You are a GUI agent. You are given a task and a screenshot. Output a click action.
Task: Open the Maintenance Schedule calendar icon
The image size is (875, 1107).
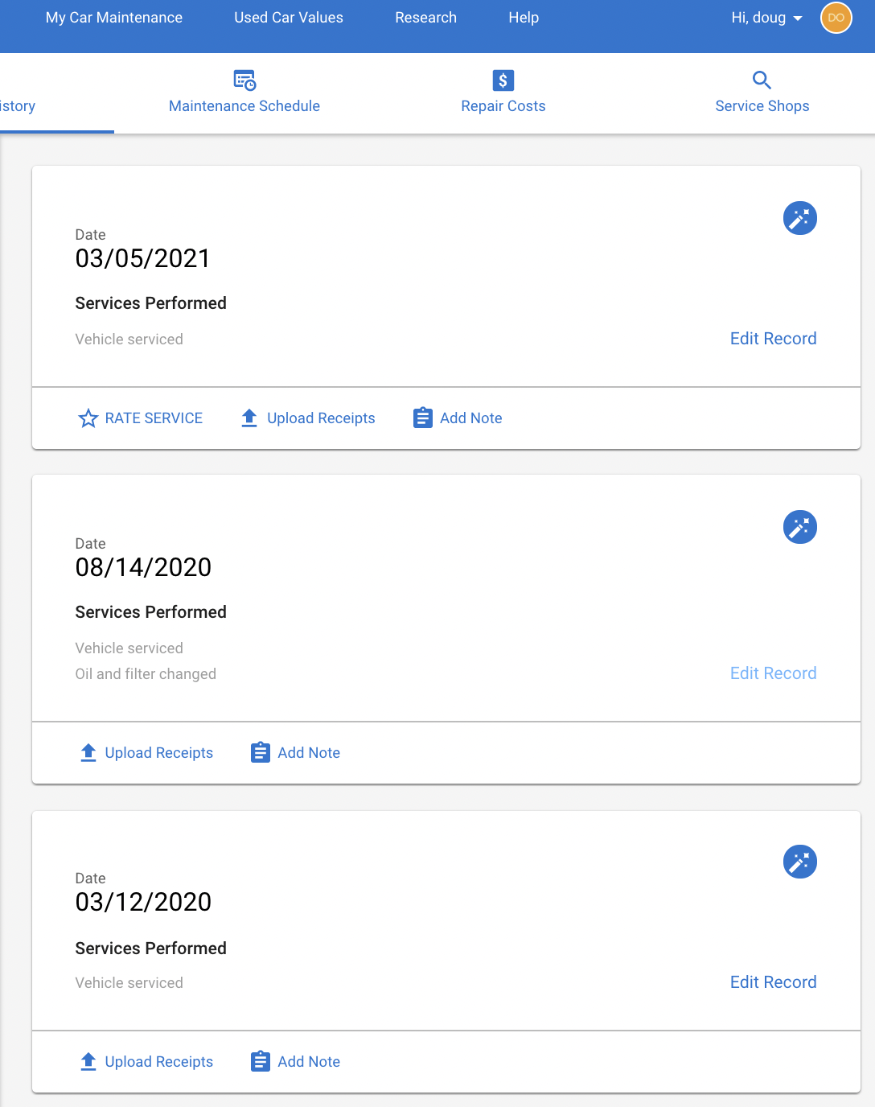pos(244,80)
